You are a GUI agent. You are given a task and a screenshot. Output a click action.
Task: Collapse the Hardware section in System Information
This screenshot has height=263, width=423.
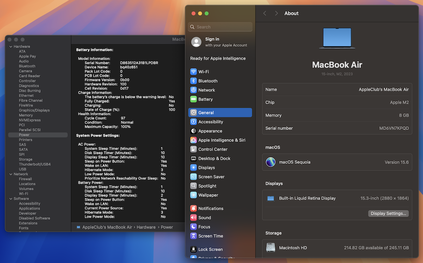pyautogui.click(x=11, y=47)
